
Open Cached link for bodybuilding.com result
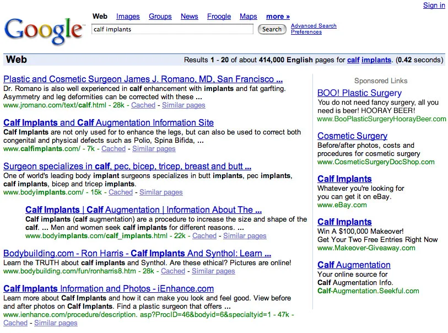point(173,271)
